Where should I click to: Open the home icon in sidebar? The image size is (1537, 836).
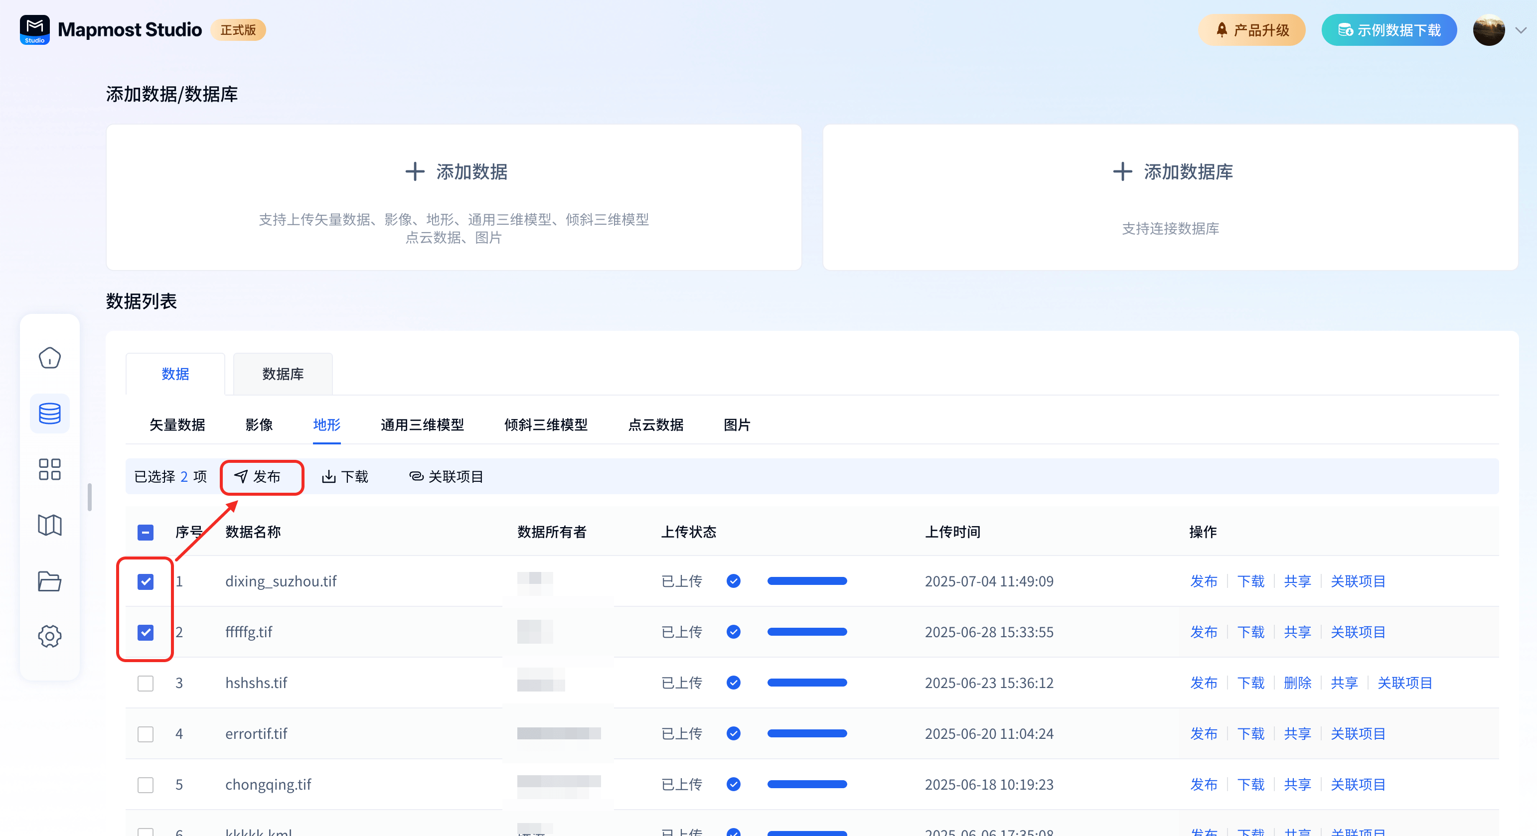pos(49,358)
